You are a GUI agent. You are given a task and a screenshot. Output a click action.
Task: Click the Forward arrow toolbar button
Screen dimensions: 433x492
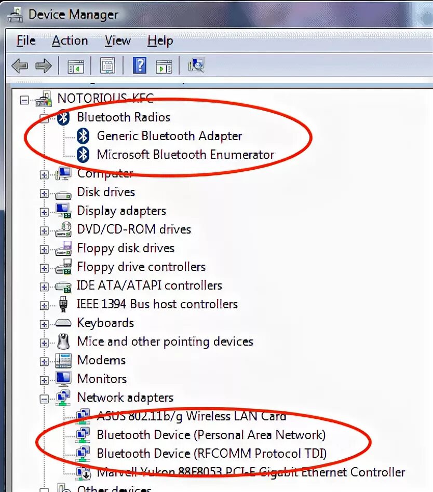click(43, 66)
